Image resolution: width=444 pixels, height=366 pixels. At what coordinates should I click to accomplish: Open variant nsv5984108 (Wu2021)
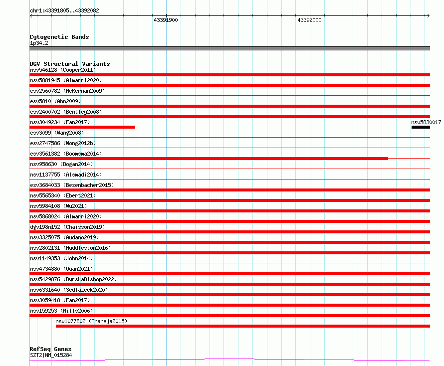pyautogui.click(x=58, y=206)
